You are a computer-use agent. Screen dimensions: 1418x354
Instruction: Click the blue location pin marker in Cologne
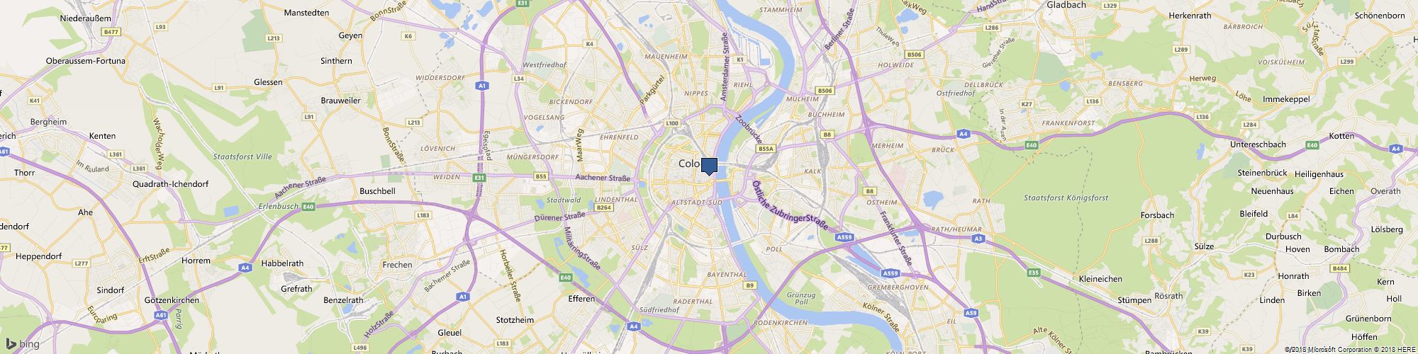[x=709, y=167]
